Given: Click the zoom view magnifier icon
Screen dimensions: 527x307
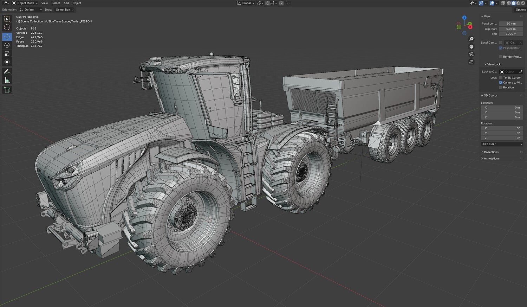Looking at the screenshot, I should [471, 39].
